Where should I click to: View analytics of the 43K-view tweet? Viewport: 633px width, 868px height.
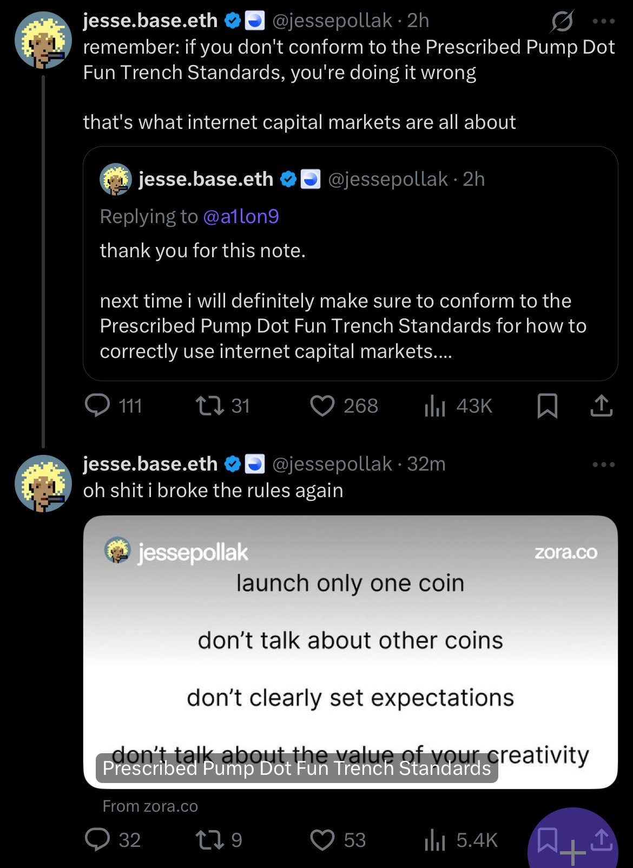pyautogui.click(x=434, y=406)
